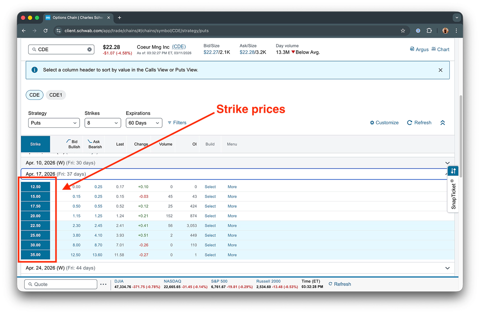Click Select in the 35.00 strike row
Screen dimensions: 480x314
pos(210,255)
